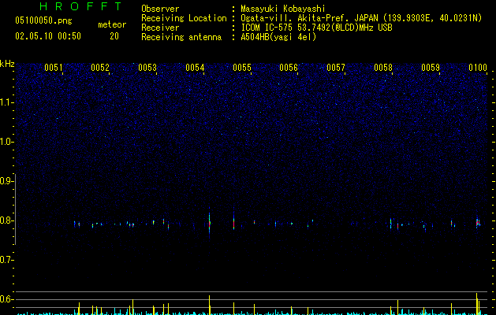Viewport: 496px width, 315px height.
Task: Select the file name 05100050.png
Action: click(43, 20)
